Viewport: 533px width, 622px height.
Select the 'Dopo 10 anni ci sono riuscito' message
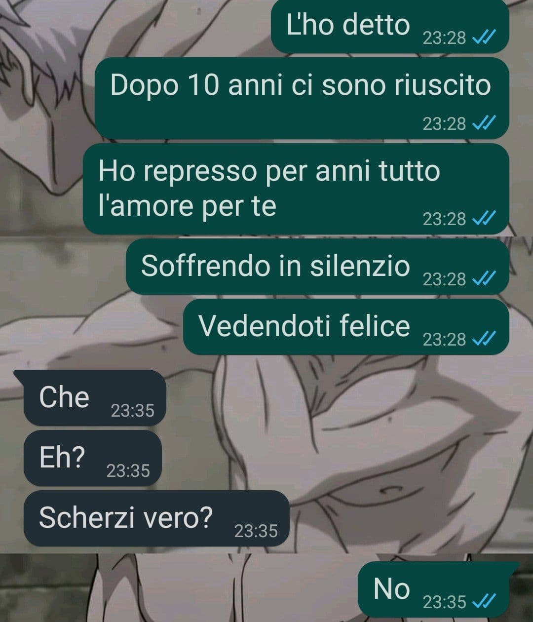(x=302, y=98)
